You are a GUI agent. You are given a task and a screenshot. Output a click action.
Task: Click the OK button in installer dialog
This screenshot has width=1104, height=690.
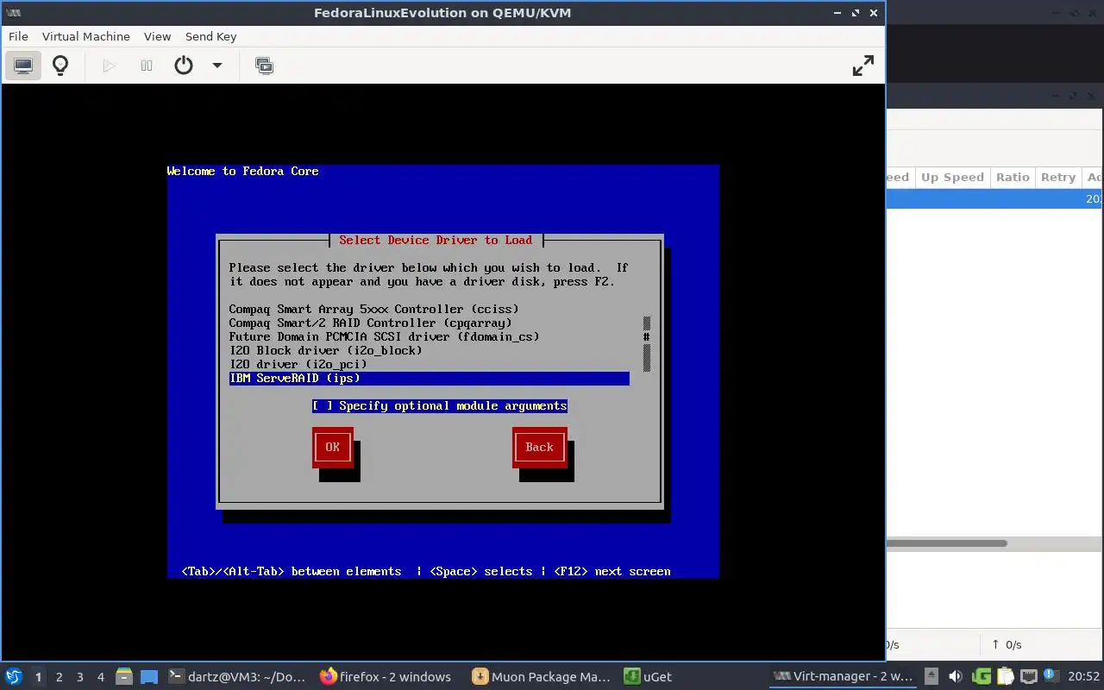[x=332, y=447]
